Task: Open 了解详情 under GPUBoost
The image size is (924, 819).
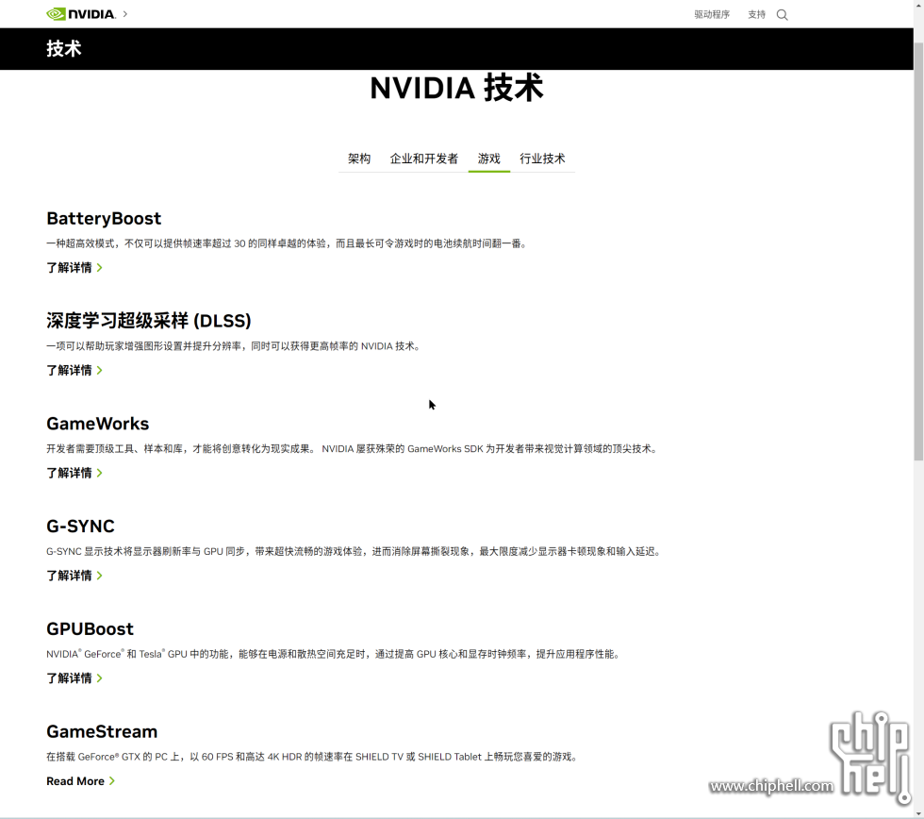Action: point(74,678)
